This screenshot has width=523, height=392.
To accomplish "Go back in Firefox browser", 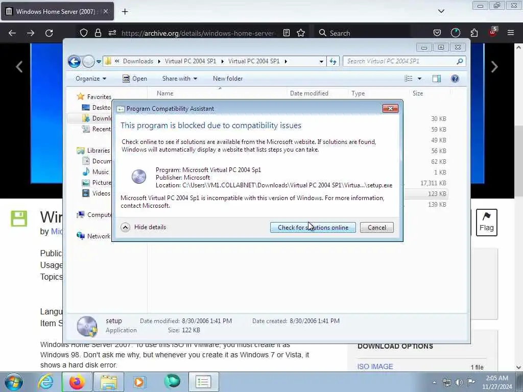I will coord(12,33).
